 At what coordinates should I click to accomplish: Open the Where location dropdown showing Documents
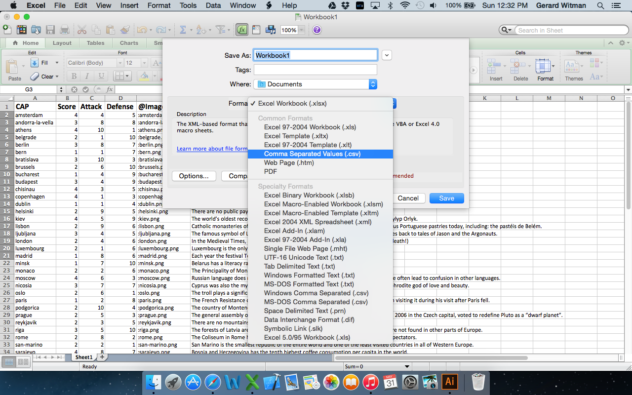[316, 84]
